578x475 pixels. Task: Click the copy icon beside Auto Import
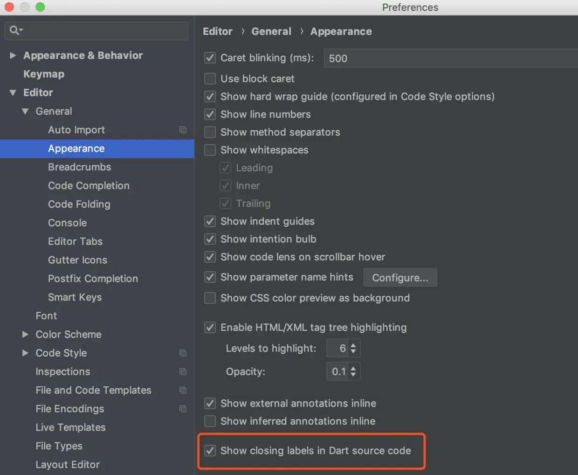(183, 130)
